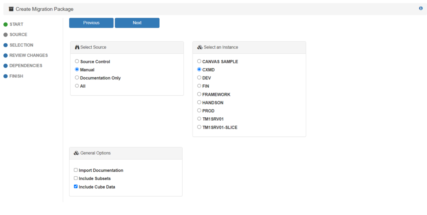Screen dimensions: 427x215
Task: Proceed with the Next button
Action: (x=137, y=23)
